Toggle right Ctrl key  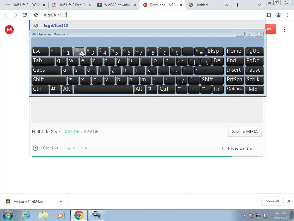coord(167,90)
